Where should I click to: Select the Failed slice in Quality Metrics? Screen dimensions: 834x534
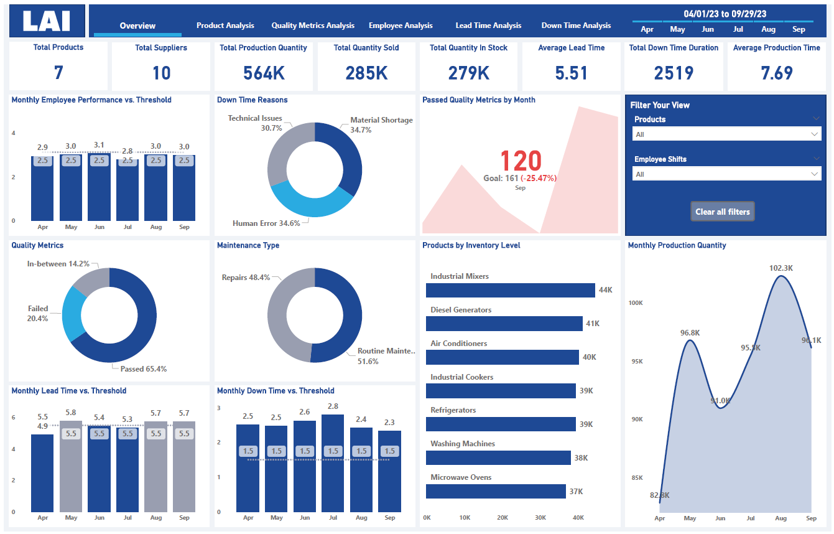click(x=73, y=314)
